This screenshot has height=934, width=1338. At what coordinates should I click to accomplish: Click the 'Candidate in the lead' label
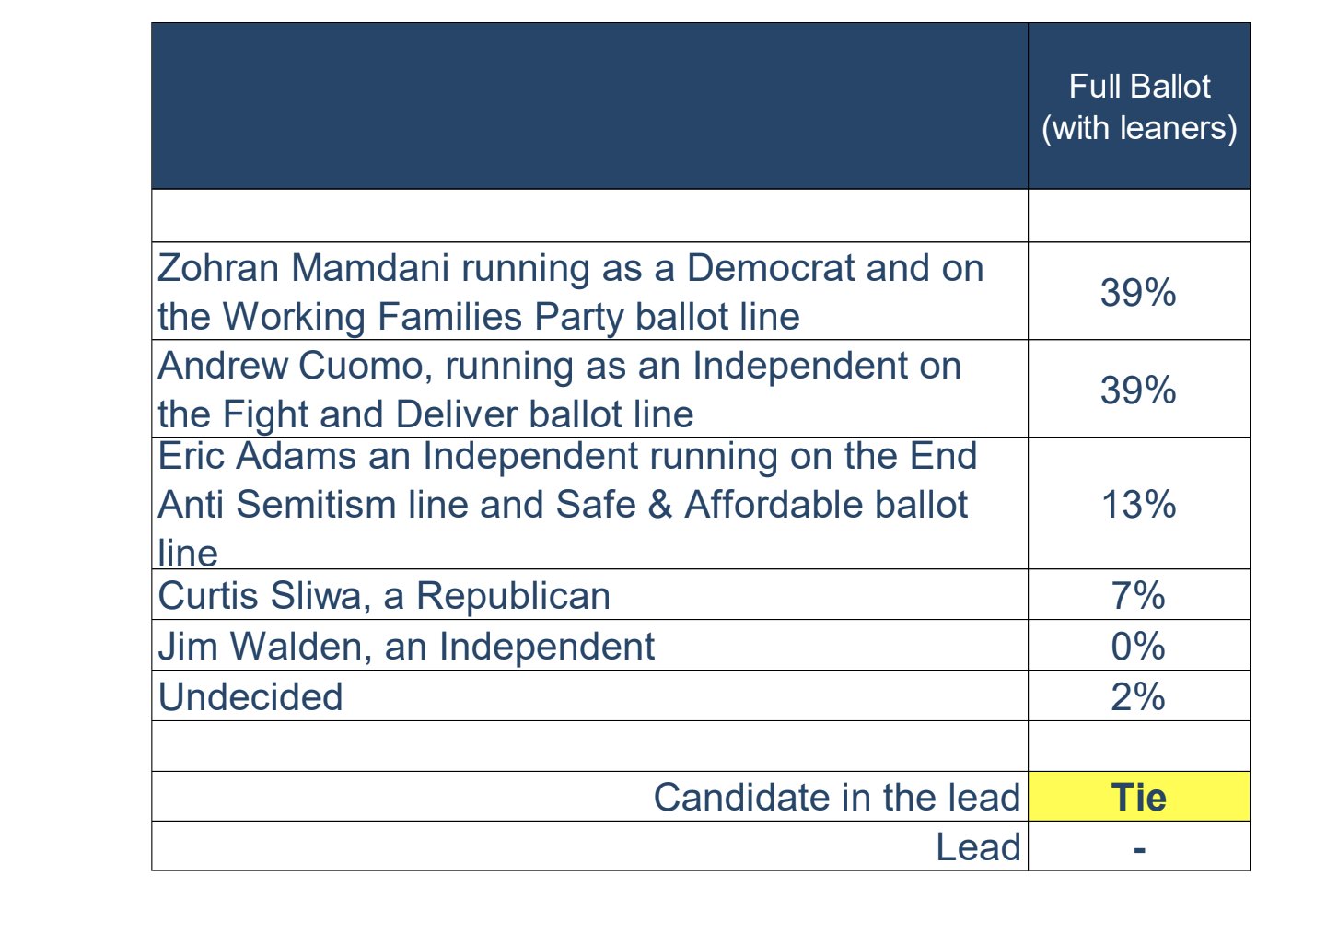coord(836,797)
